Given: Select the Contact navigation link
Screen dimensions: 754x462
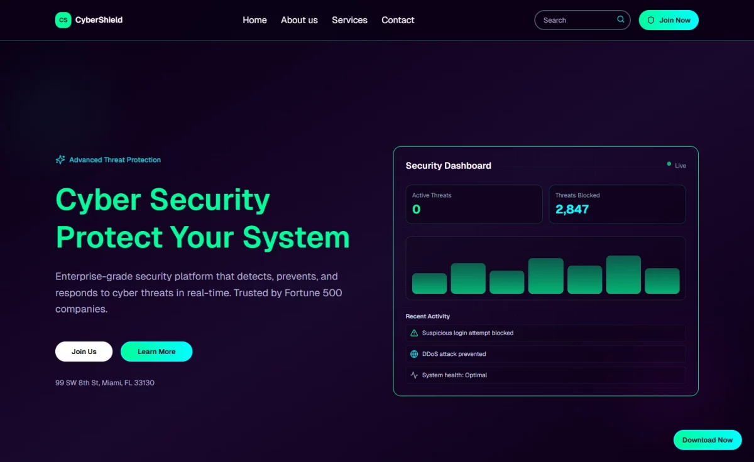Looking at the screenshot, I should [x=398, y=19].
